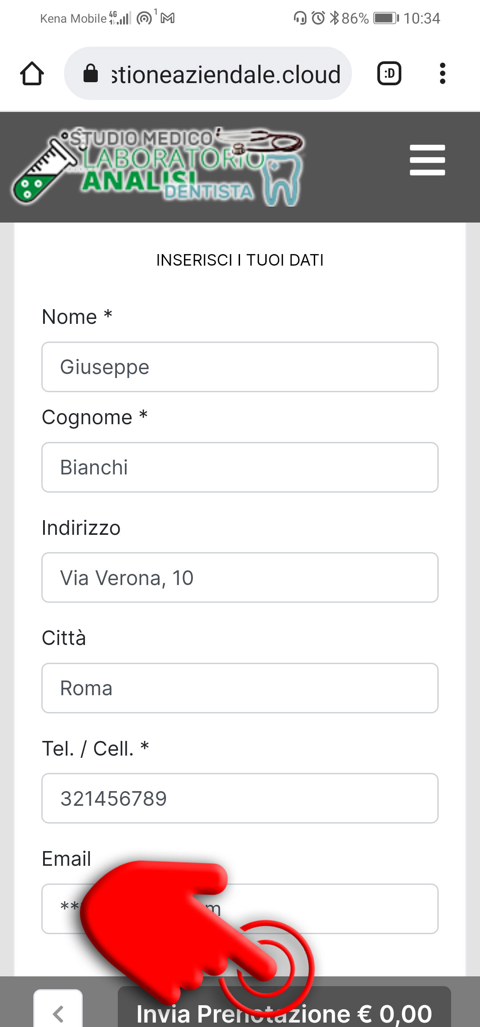Tap the battery indicator in status bar

point(386,18)
